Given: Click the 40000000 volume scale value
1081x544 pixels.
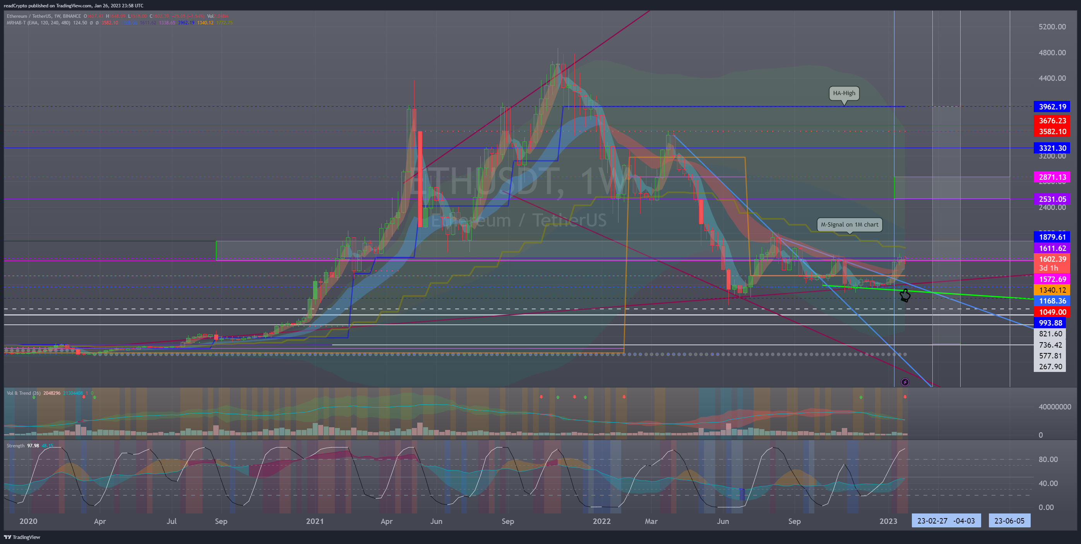Looking at the screenshot, I should coord(1055,407).
